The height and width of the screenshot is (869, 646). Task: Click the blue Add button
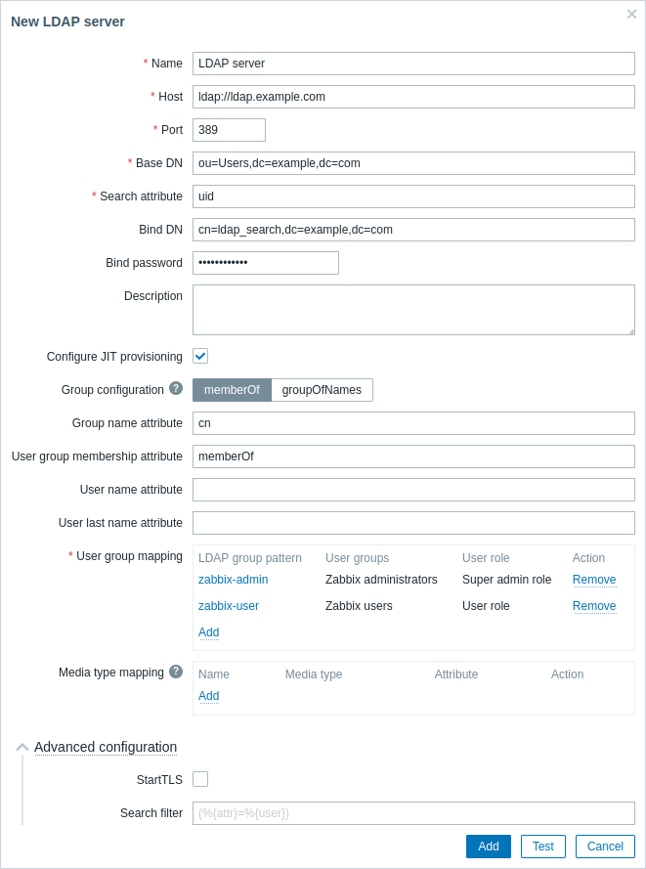(x=489, y=847)
